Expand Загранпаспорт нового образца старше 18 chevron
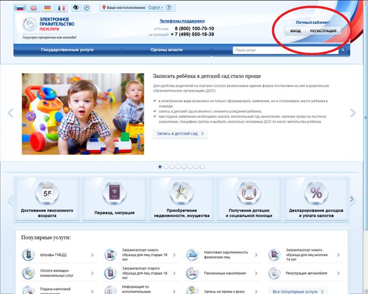 pyautogui.click(x=174, y=255)
